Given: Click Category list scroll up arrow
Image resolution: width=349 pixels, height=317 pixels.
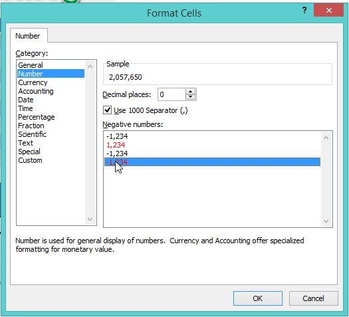Looking at the screenshot, I should (x=90, y=66).
